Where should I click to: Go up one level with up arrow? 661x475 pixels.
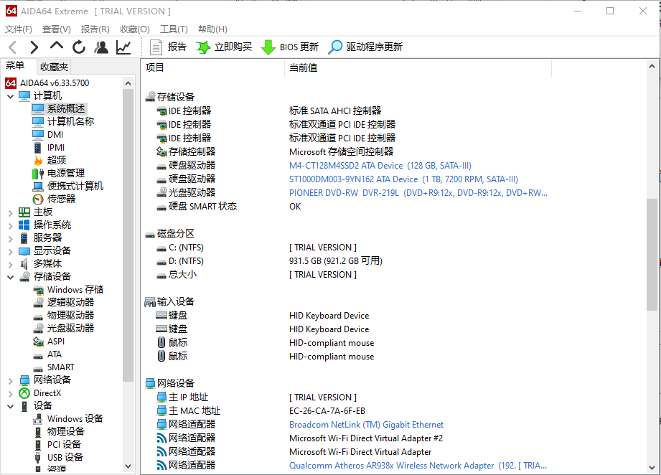click(x=57, y=47)
